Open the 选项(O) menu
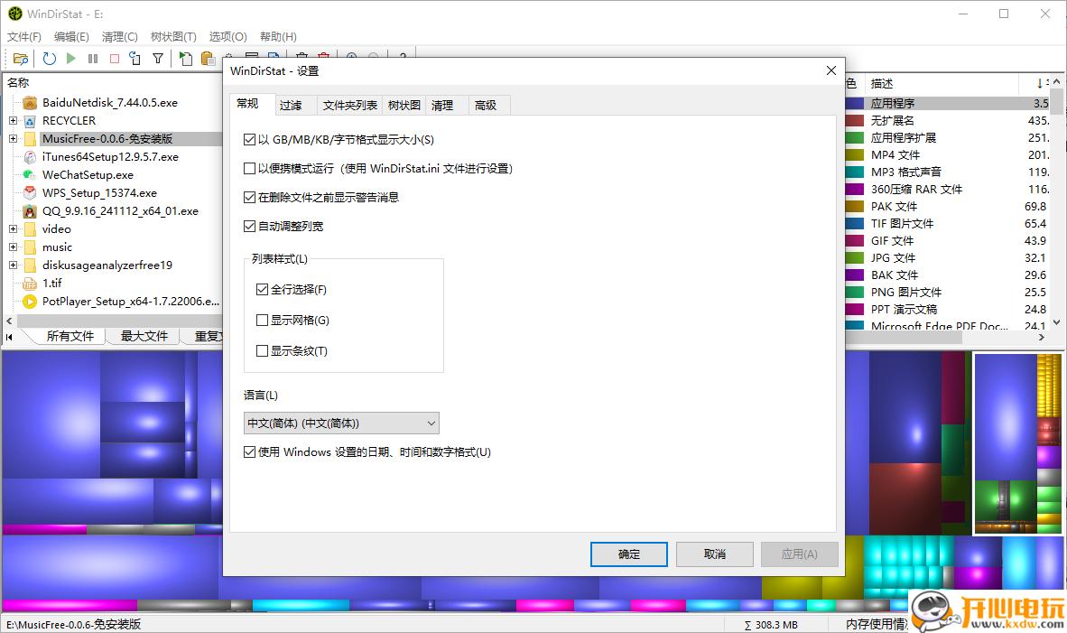 pos(227,36)
